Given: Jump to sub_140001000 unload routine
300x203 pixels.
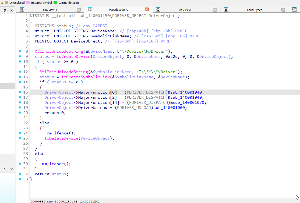Looking at the screenshot, I should tap(169, 108).
